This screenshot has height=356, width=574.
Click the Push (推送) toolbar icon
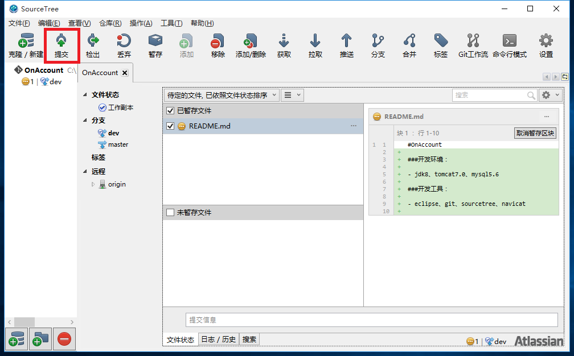click(346, 45)
